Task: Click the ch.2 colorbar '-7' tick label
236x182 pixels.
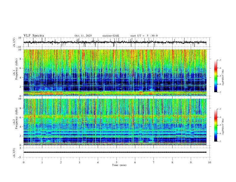Action: [x=220, y=142]
